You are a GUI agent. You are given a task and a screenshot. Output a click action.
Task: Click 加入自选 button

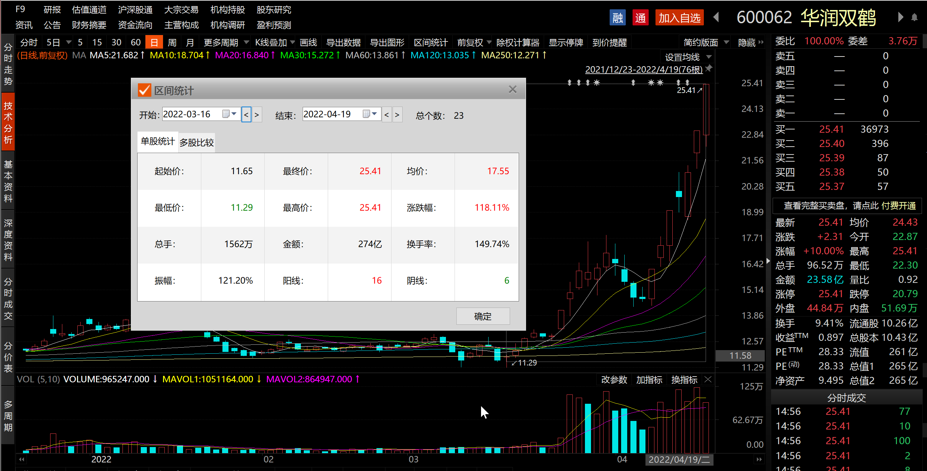(x=679, y=18)
